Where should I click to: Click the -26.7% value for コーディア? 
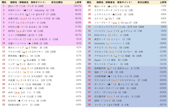click(x=162, y=105)
